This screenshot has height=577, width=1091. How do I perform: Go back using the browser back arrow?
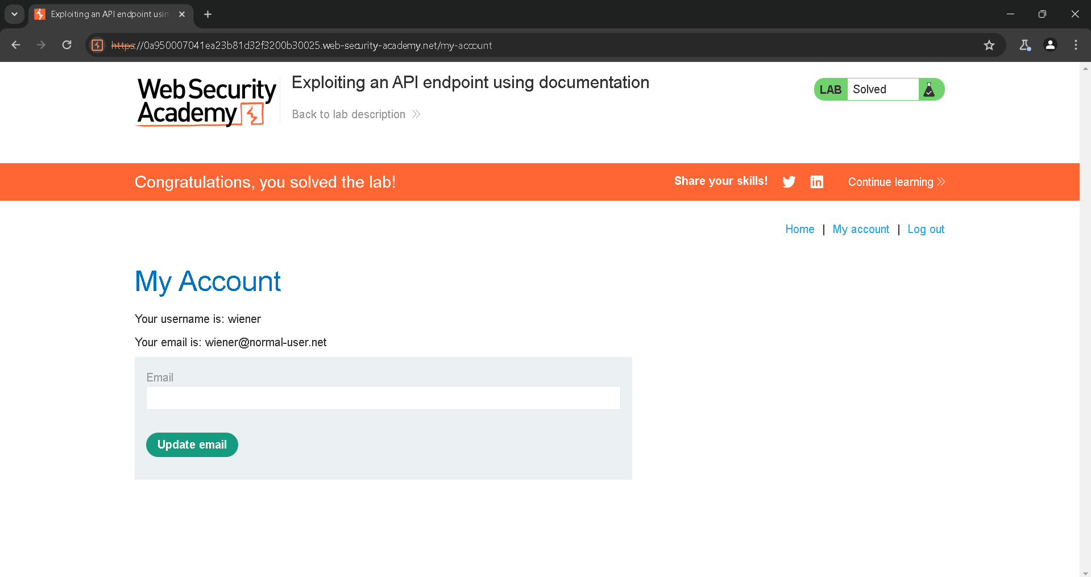[x=16, y=45]
